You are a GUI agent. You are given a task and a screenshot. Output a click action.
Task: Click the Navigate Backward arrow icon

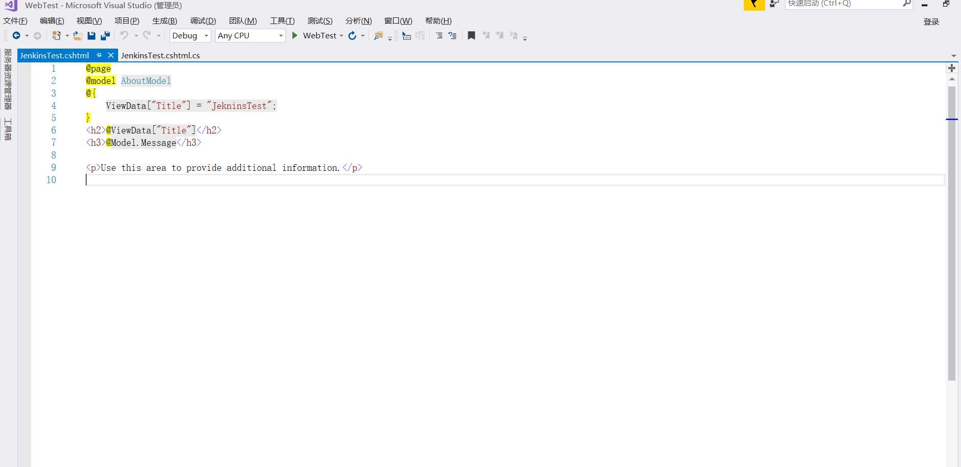pyautogui.click(x=16, y=35)
